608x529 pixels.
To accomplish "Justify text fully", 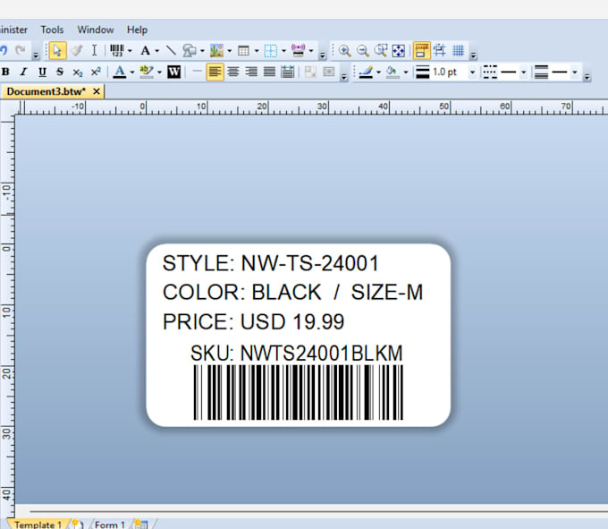I will (x=269, y=72).
